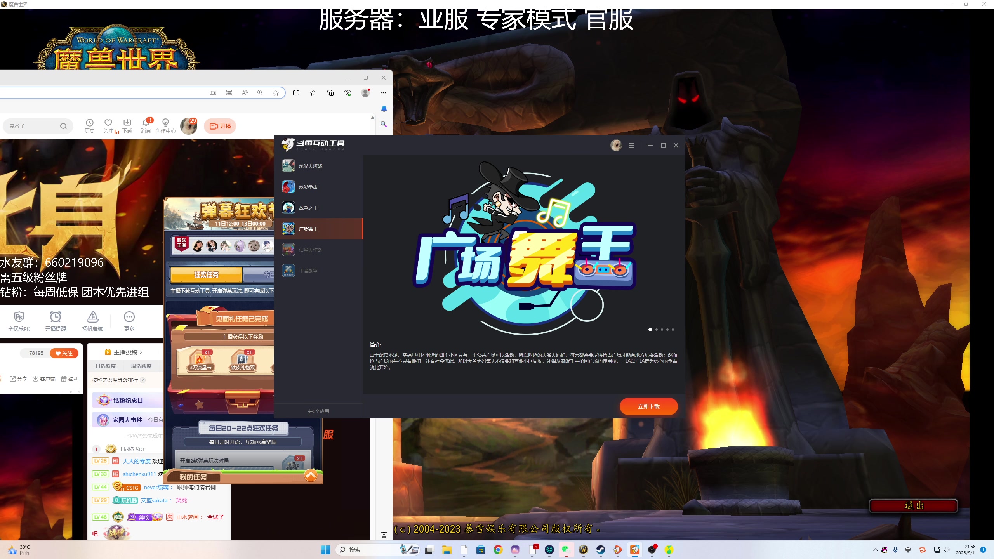
Task: Click username never琉璃 in chat
Action: [156, 487]
